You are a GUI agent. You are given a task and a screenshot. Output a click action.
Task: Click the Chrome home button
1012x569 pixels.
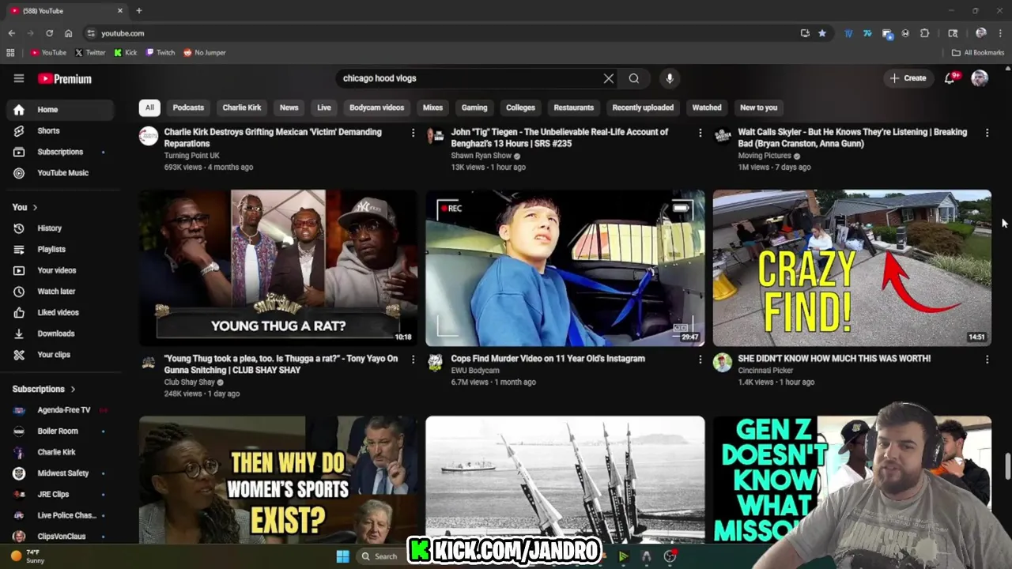[68, 33]
